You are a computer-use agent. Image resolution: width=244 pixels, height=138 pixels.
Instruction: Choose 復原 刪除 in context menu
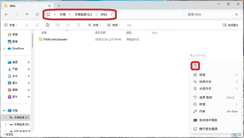[x=216, y=97]
